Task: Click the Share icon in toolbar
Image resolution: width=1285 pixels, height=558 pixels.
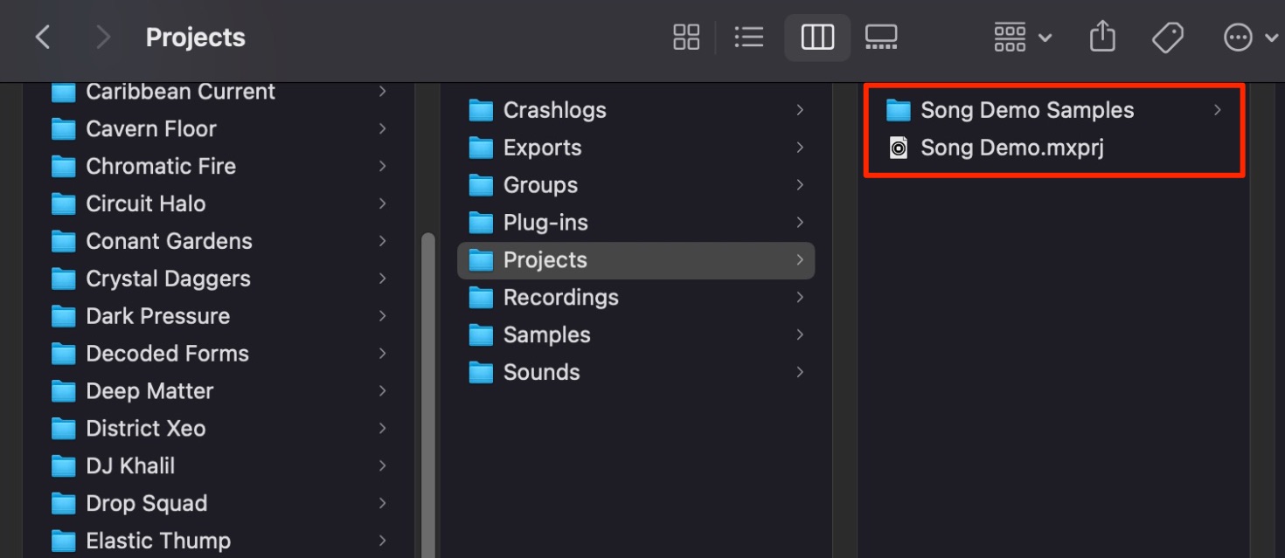Action: (x=1103, y=37)
